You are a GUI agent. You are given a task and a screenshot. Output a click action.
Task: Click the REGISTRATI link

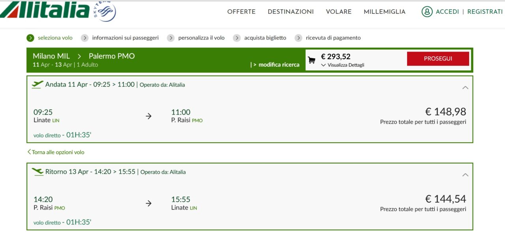(x=485, y=12)
